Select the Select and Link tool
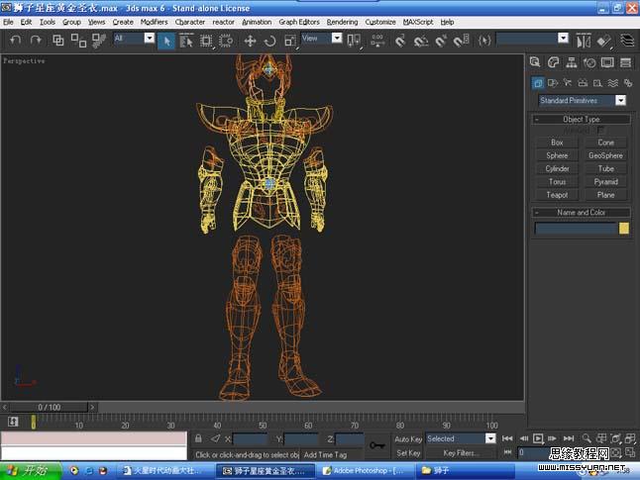Screen dimensions: 640x480 (58, 40)
